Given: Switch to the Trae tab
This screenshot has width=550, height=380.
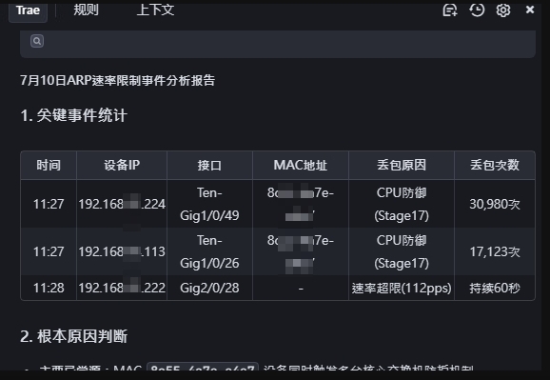Looking at the screenshot, I should [28, 10].
